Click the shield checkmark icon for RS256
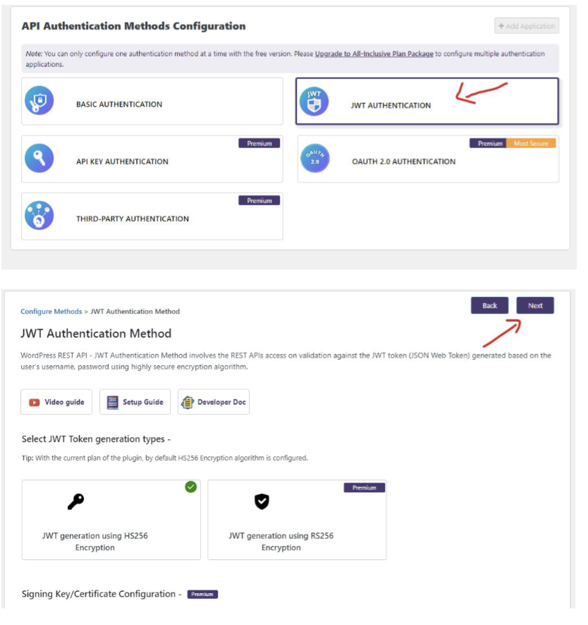 point(262,502)
